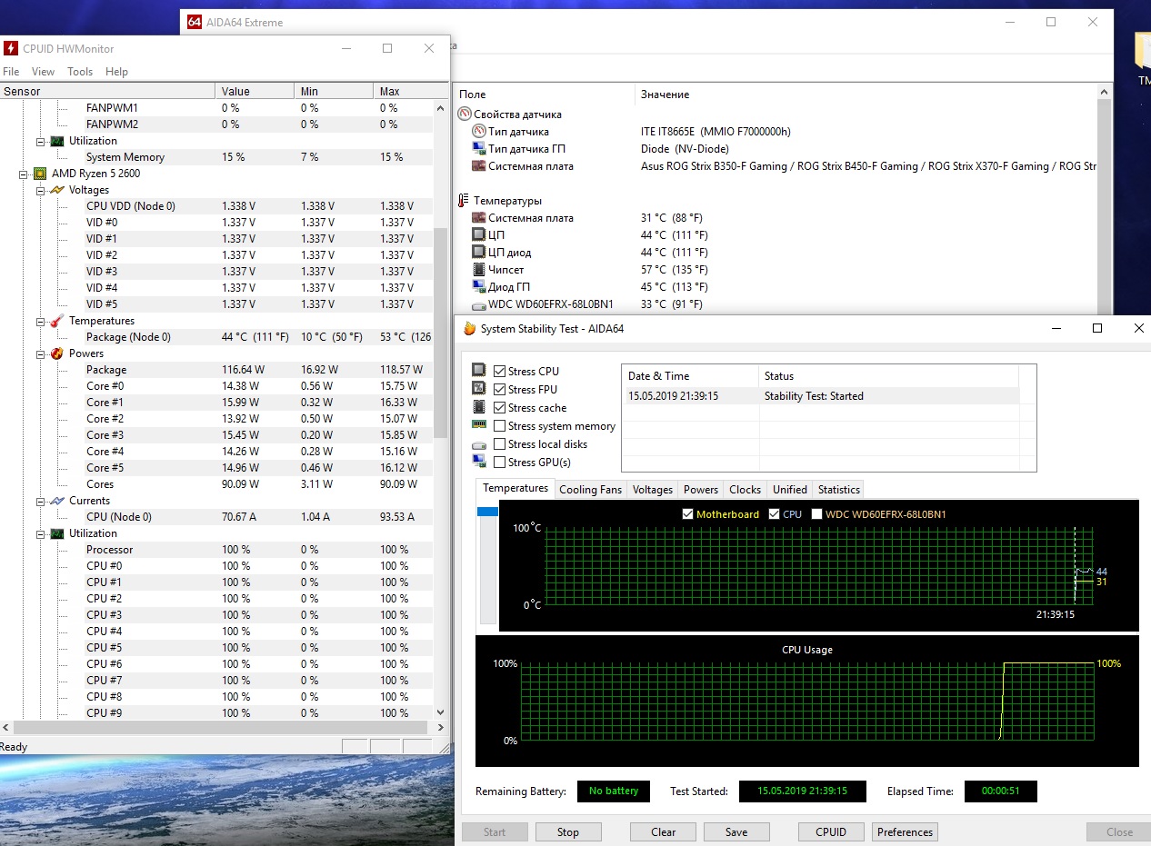Image resolution: width=1151 pixels, height=846 pixels.
Task: Click sensor properties icon beside Свойства датчика
Action: point(465,114)
